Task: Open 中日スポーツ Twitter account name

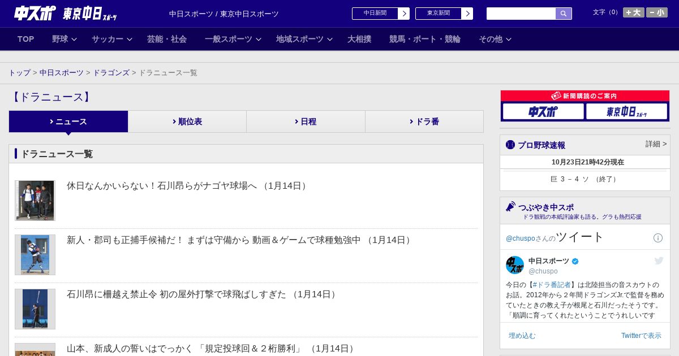Action: pos(549,261)
